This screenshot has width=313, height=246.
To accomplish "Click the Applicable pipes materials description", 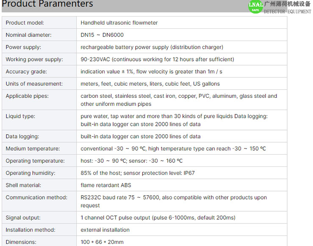I will tap(179, 100).
